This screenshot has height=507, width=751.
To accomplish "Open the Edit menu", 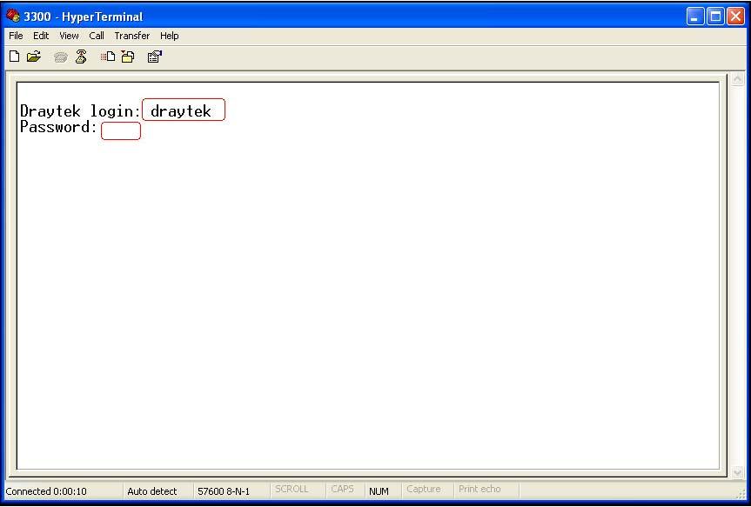I will 41,36.
